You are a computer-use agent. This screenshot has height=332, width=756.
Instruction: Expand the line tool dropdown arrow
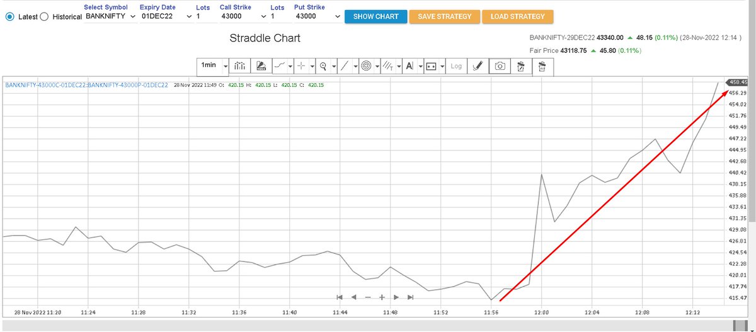click(355, 66)
